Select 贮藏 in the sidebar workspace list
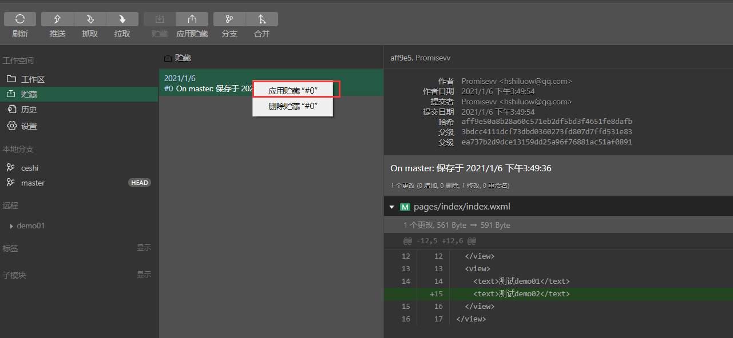This screenshot has height=338, width=733. (x=79, y=94)
